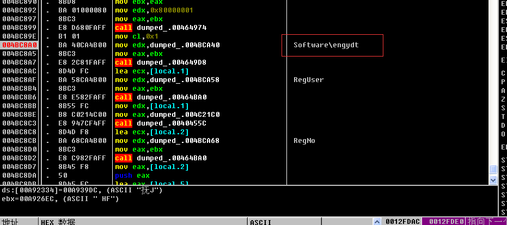Select the RegUser comment line

[308, 80]
